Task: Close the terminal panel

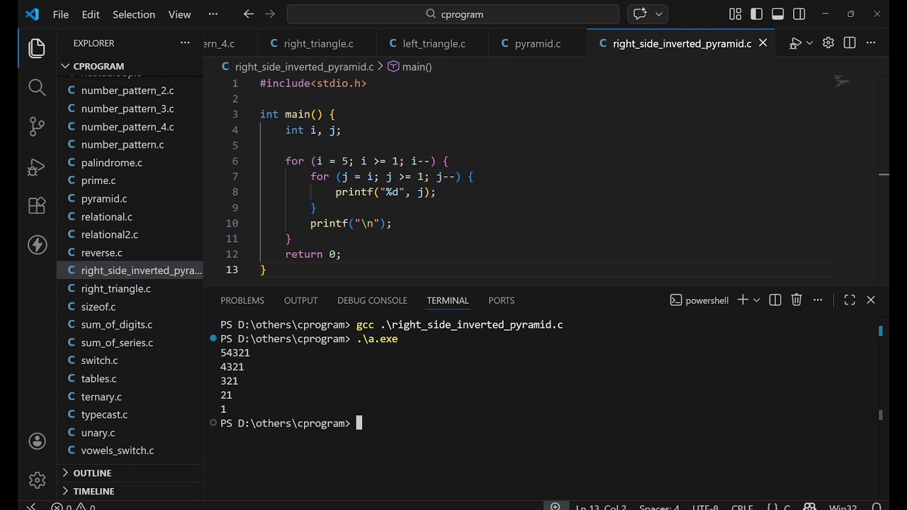Action: pyautogui.click(x=871, y=300)
